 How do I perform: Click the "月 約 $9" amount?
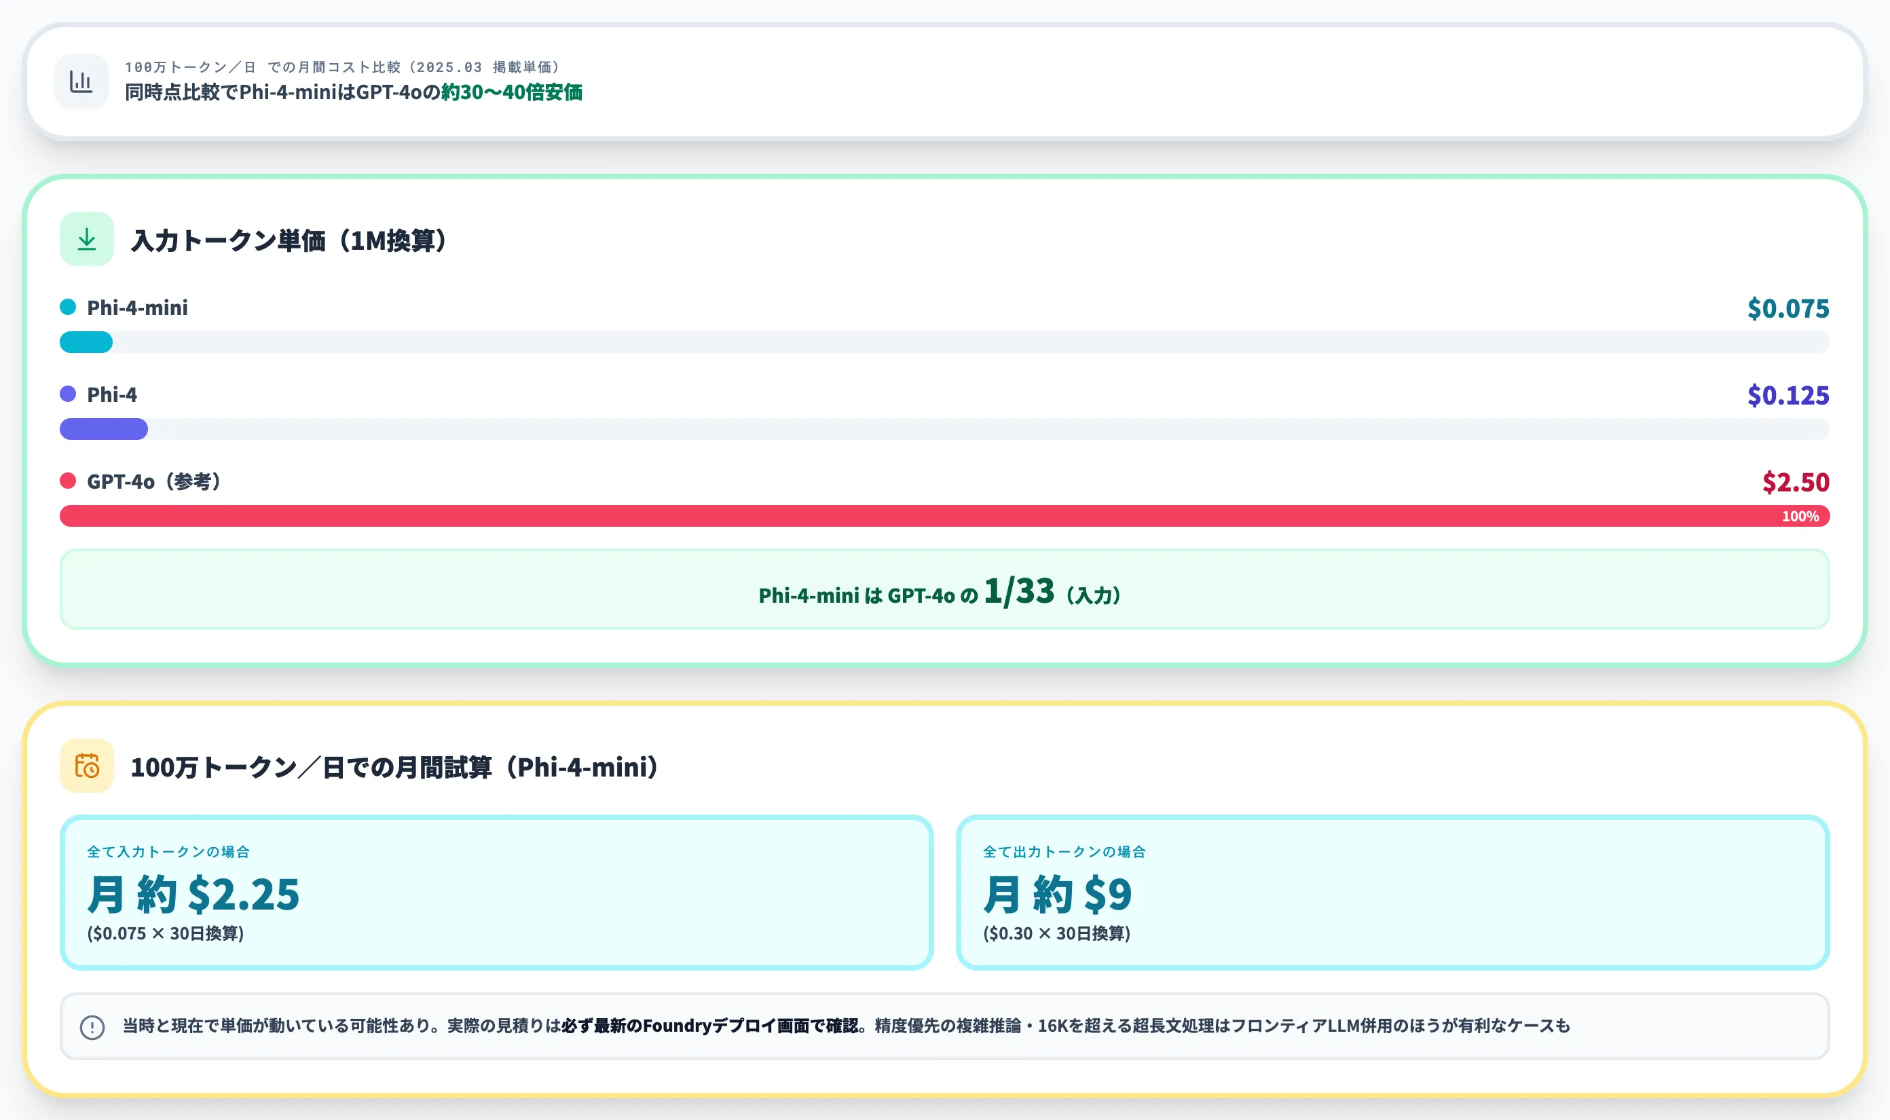pyautogui.click(x=1058, y=895)
